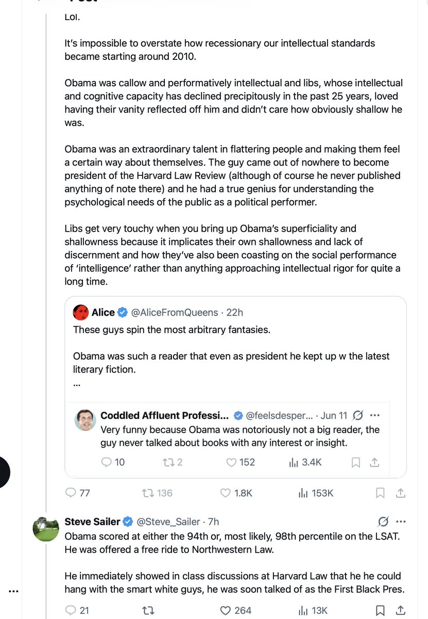This screenshot has width=428, height=619.
Task: Open replies on the main post (77)
Action: coord(78,493)
